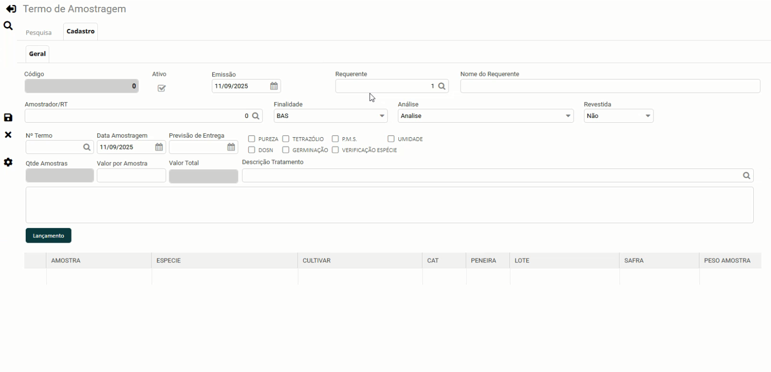This screenshot has height=372, width=771.
Task: Click the Amostrador/RT lookup magnifier
Action: 256,116
